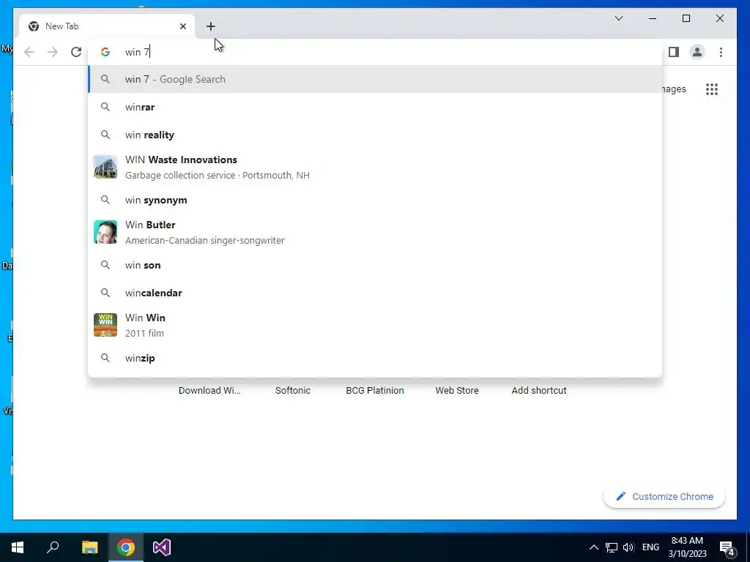
Task: Choose the 'win synonym' suggestion
Action: click(x=375, y=200)
